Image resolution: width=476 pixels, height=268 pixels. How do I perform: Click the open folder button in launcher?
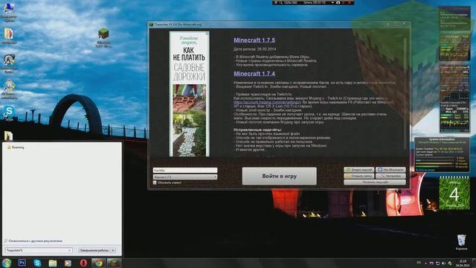click(358, 176)
